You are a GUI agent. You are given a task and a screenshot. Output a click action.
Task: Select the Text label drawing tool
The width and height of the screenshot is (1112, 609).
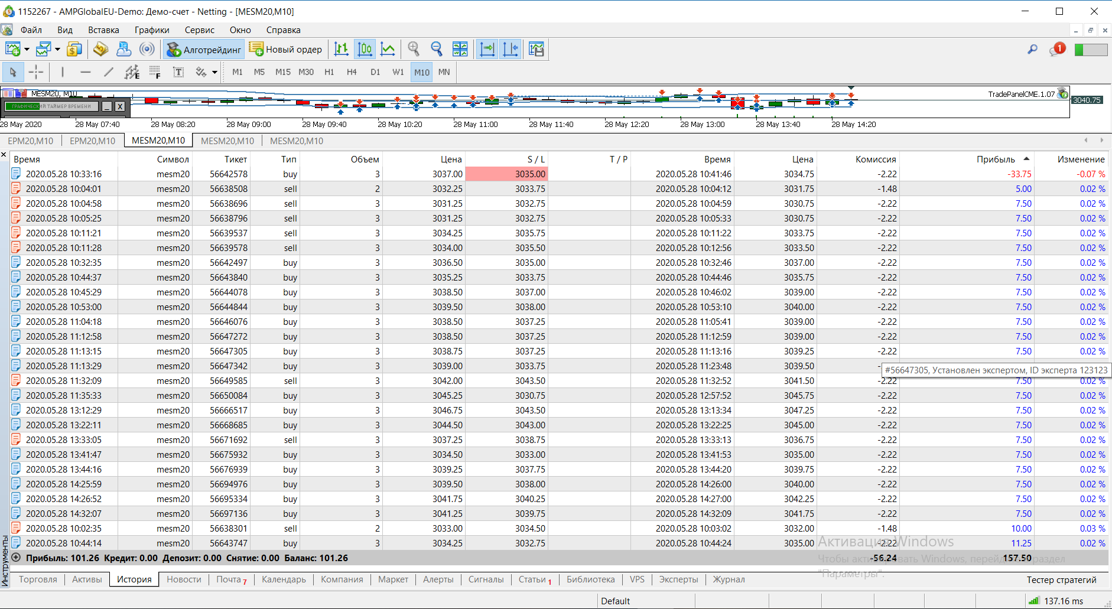click(178, 72)
